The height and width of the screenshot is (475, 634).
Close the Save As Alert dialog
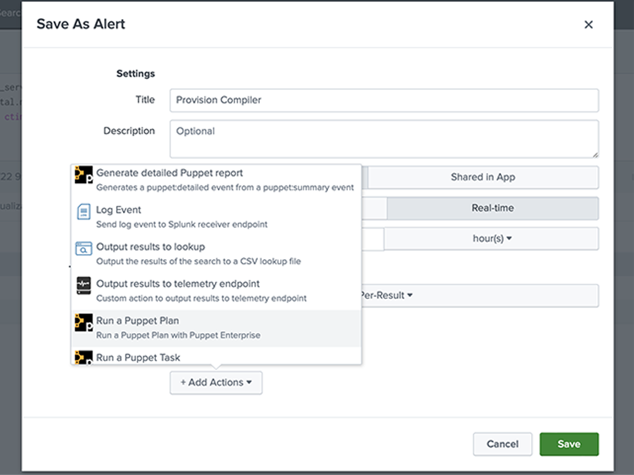(x=588, y=25)
